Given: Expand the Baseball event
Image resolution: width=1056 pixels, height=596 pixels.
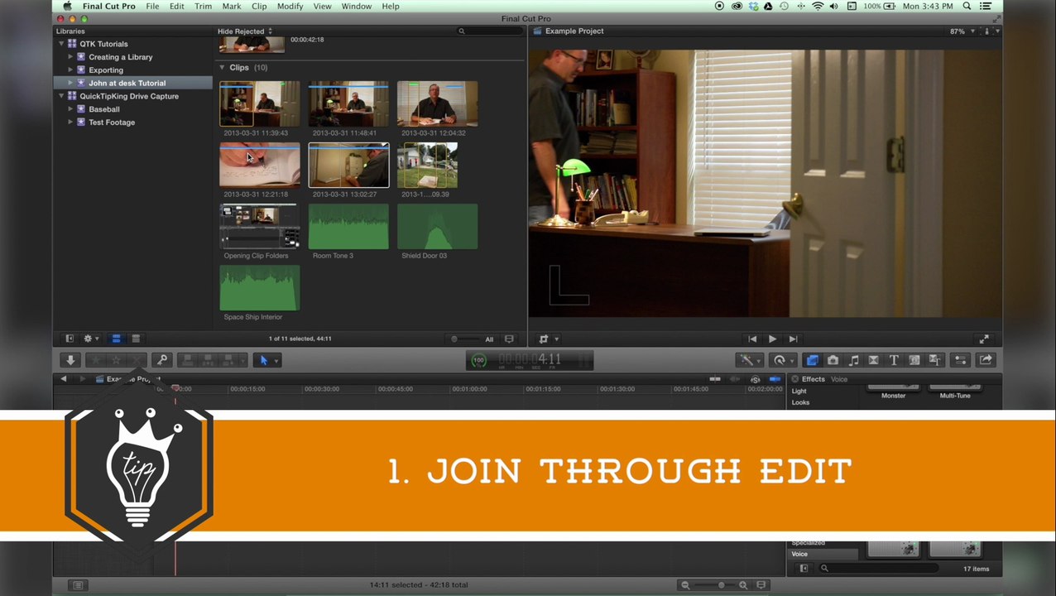Looking at the screenshot, I should tap(71, 109).
